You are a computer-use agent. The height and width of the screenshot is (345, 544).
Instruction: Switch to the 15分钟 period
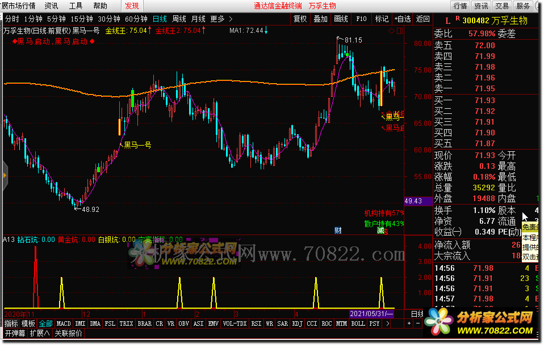(82, 19)
